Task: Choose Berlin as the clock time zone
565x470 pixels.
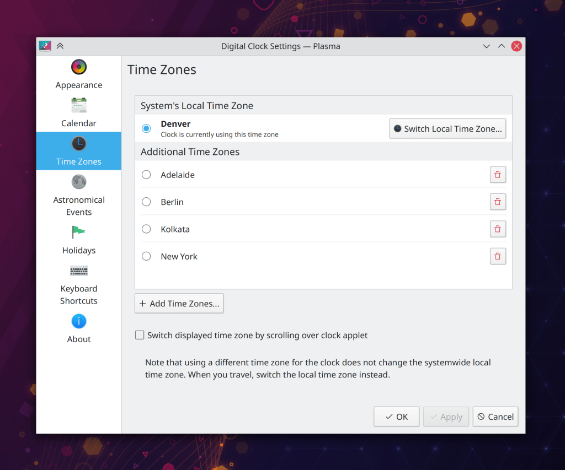Action: (x=146, y=202)
